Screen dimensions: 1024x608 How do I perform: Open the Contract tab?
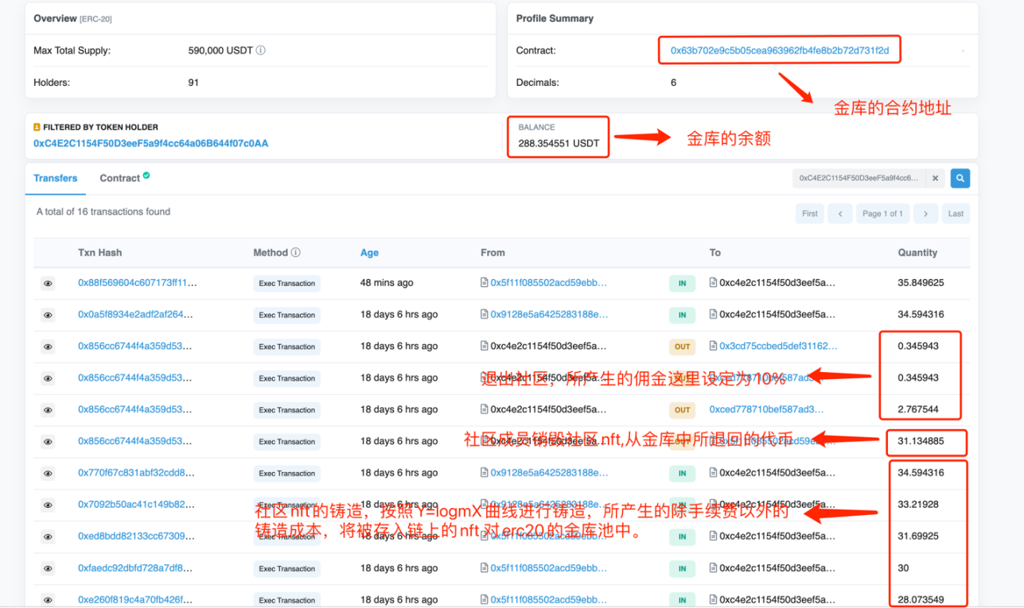pyautogui.click(x=120, y=178)
